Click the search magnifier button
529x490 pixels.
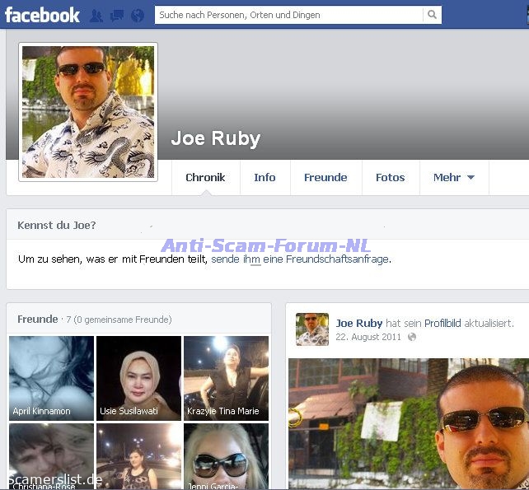tap(432, 15)
